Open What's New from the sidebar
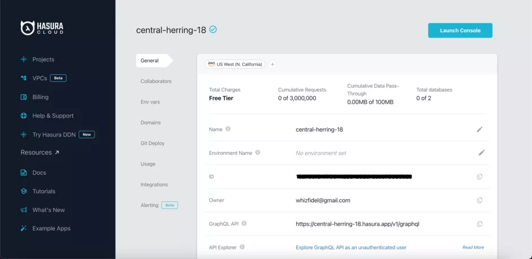The width and height of the screenshot is (532, 259). (x=48, y=210)
